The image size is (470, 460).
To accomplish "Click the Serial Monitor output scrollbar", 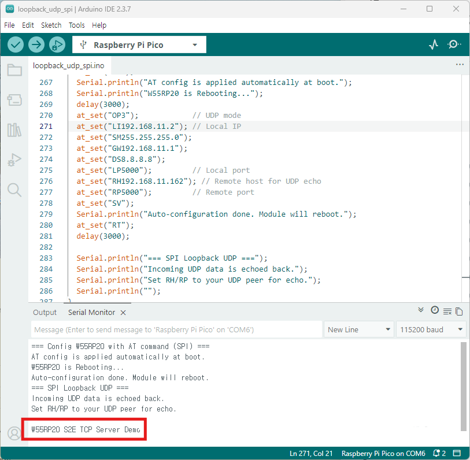I will [463, 386].
